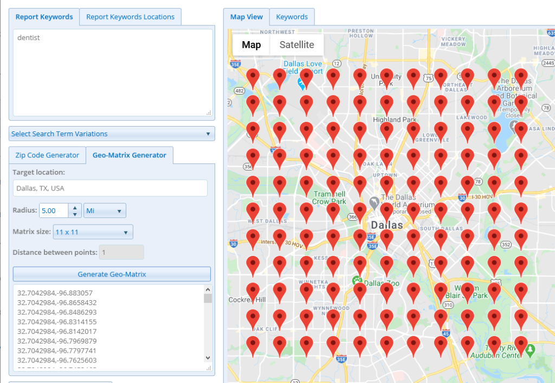Open the Zip Code Generator tab

[47, 155]
